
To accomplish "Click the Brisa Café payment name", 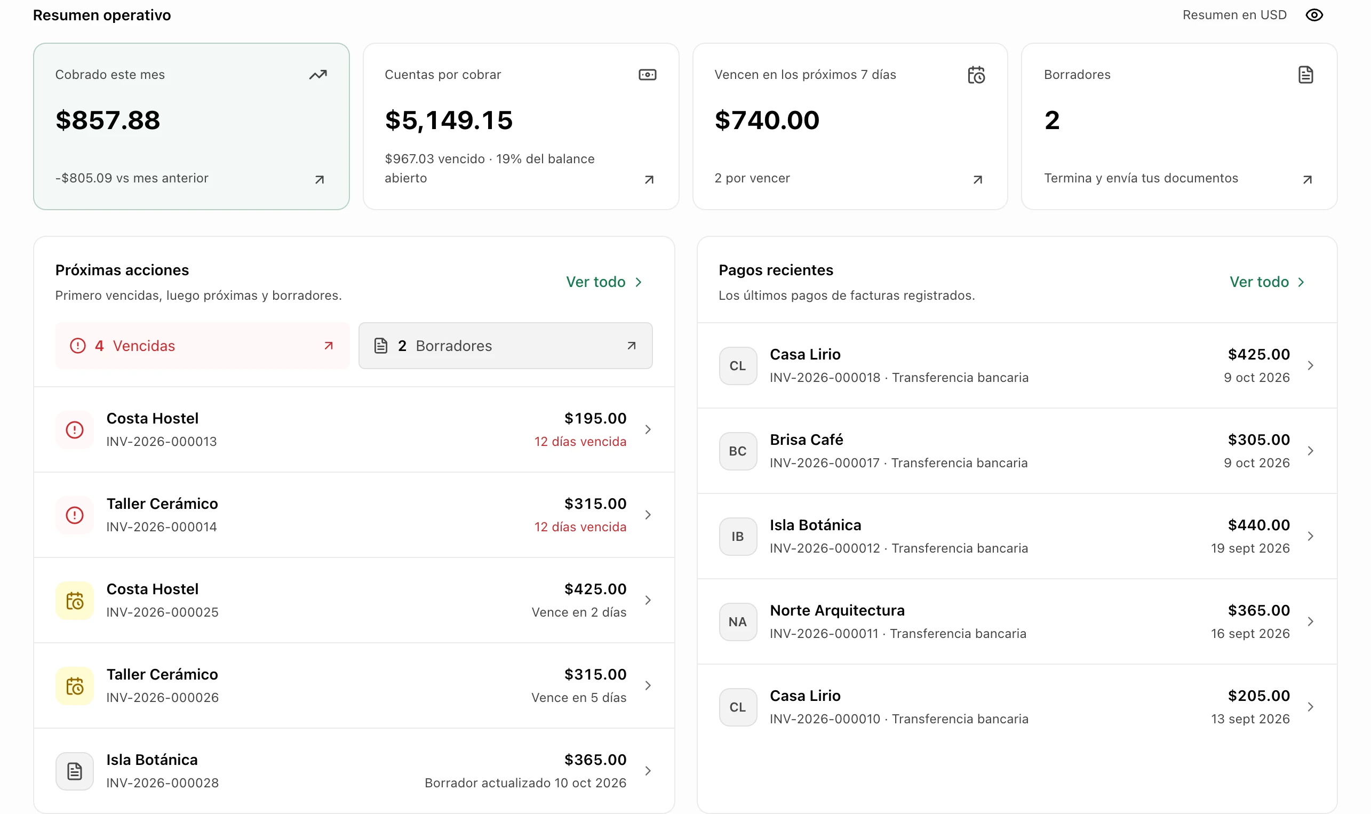I will [806, 440].
